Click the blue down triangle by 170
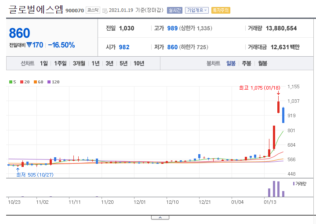The width and height of the screenshot is (316, 224). [x=29, y=45]
